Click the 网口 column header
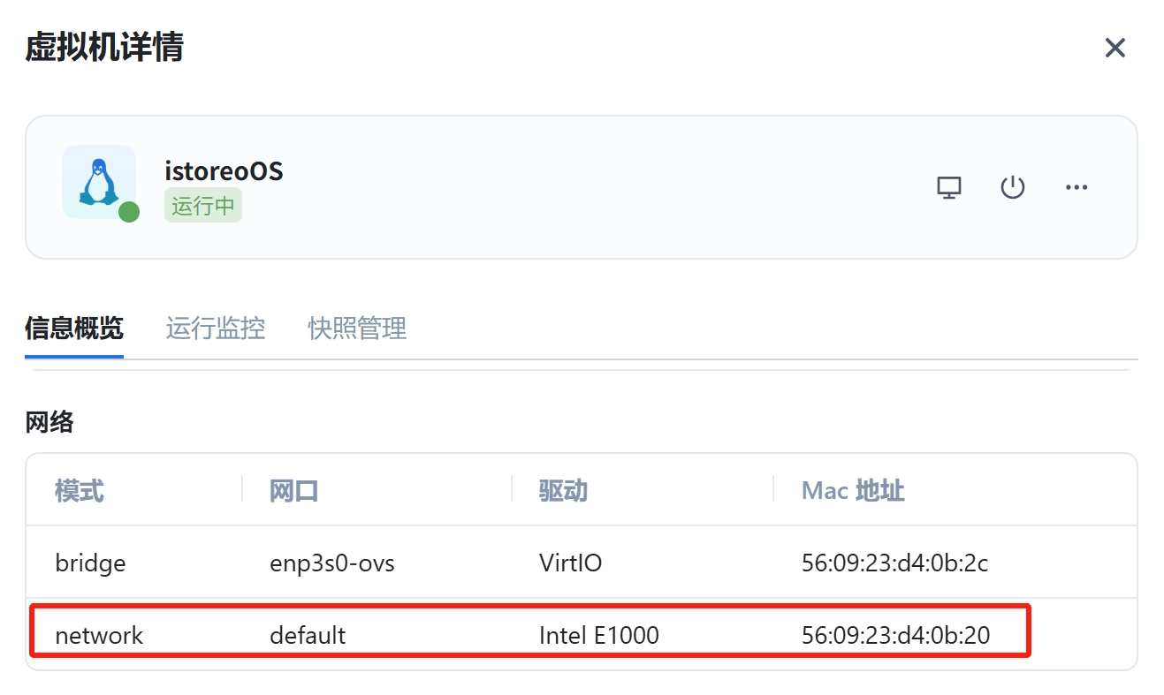This screenshot has height=695, width=1164. [x=293, y=490]
